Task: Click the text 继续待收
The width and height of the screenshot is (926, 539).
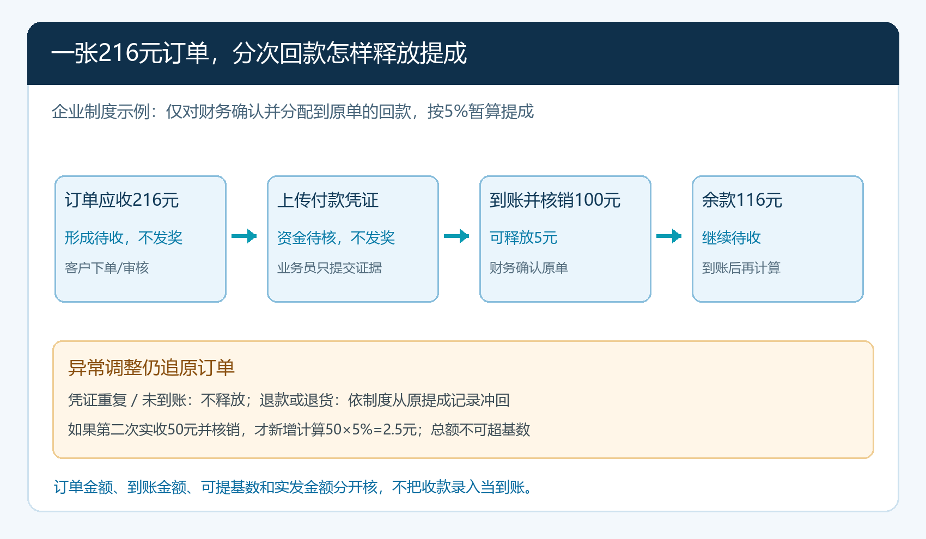Action: pyautogui.click(x=732, y=238)
